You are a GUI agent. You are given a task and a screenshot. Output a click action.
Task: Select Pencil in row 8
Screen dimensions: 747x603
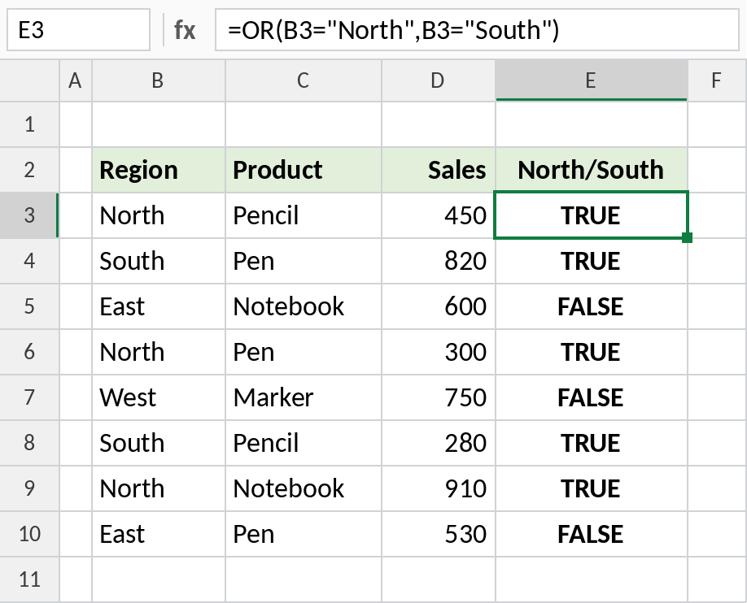click(x=303, y=443)
